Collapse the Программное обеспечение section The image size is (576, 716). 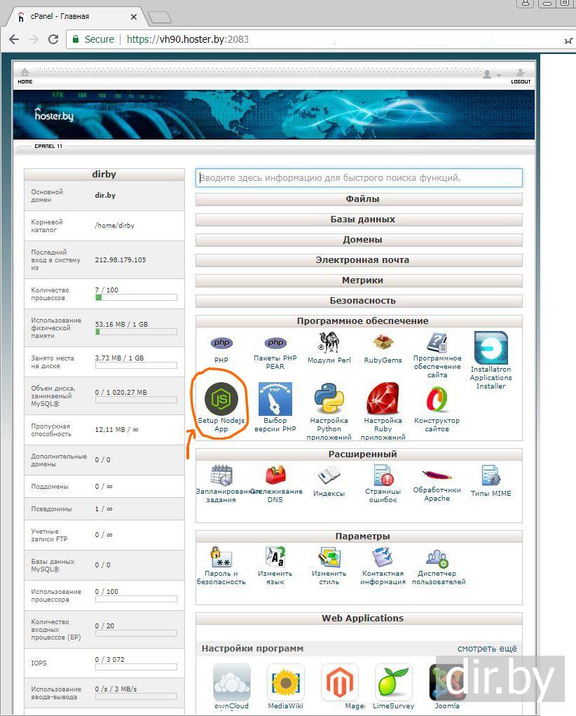coord(359,321)
